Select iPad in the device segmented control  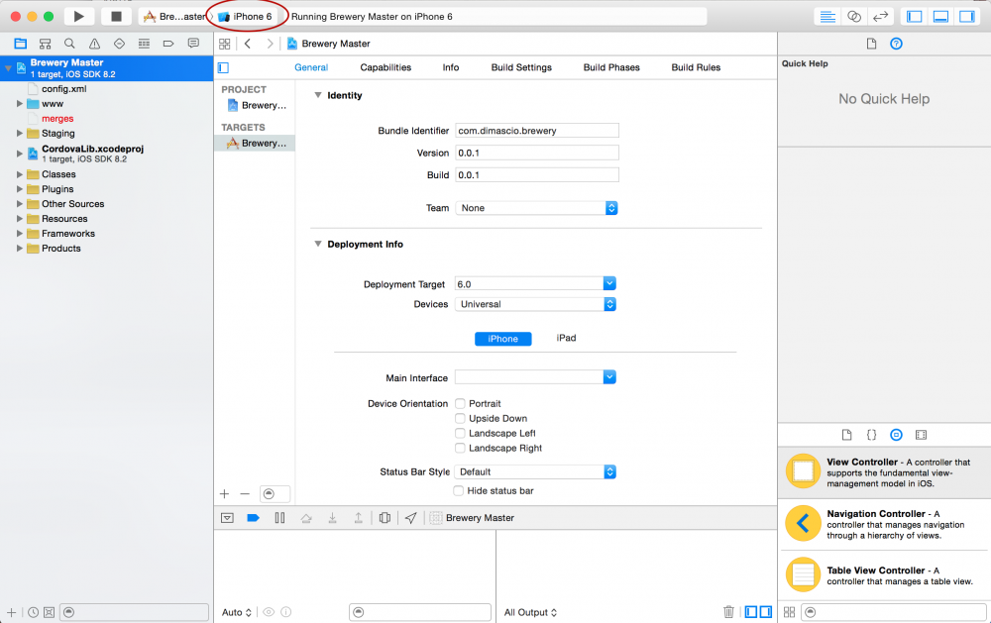tap(566, 338)
